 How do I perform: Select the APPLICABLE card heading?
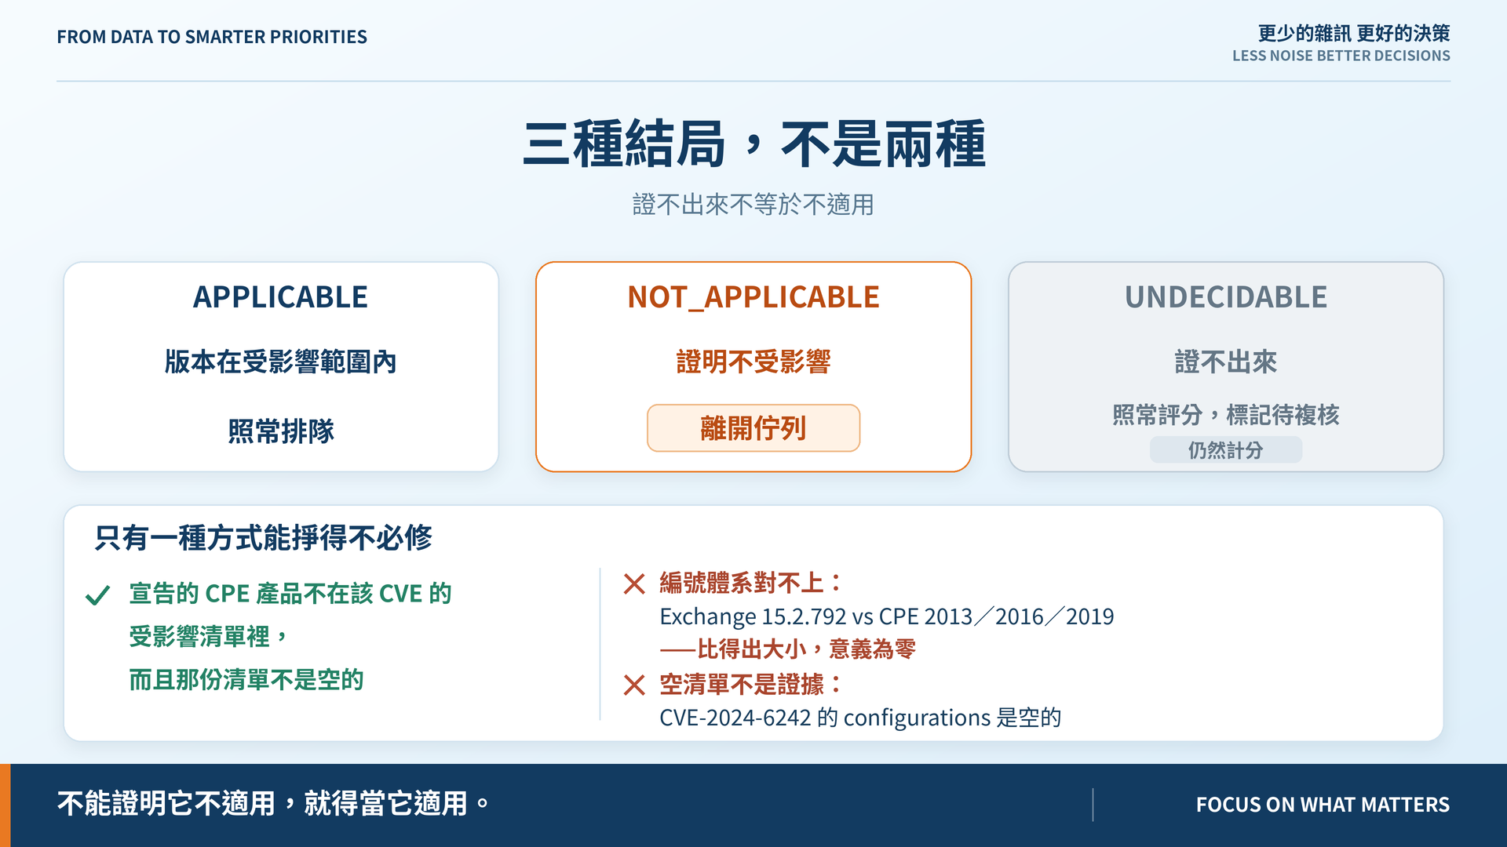[281, 297]
